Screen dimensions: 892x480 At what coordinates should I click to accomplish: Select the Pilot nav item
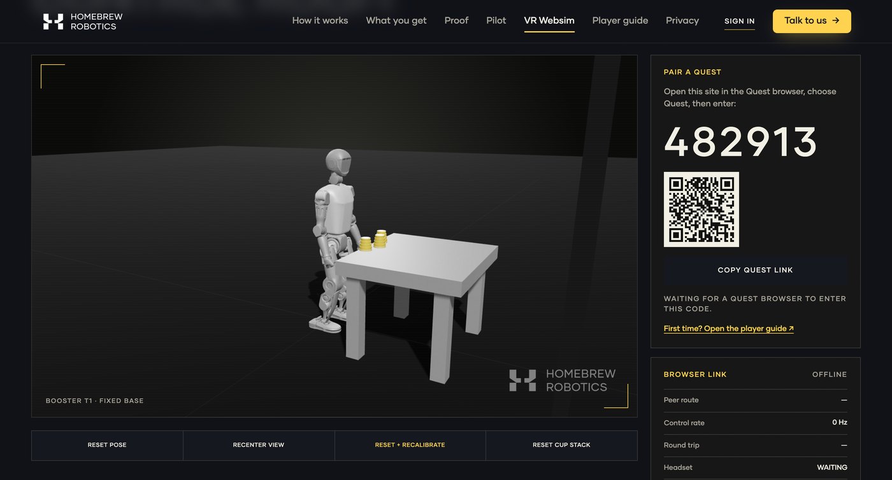tap(496, 20)
